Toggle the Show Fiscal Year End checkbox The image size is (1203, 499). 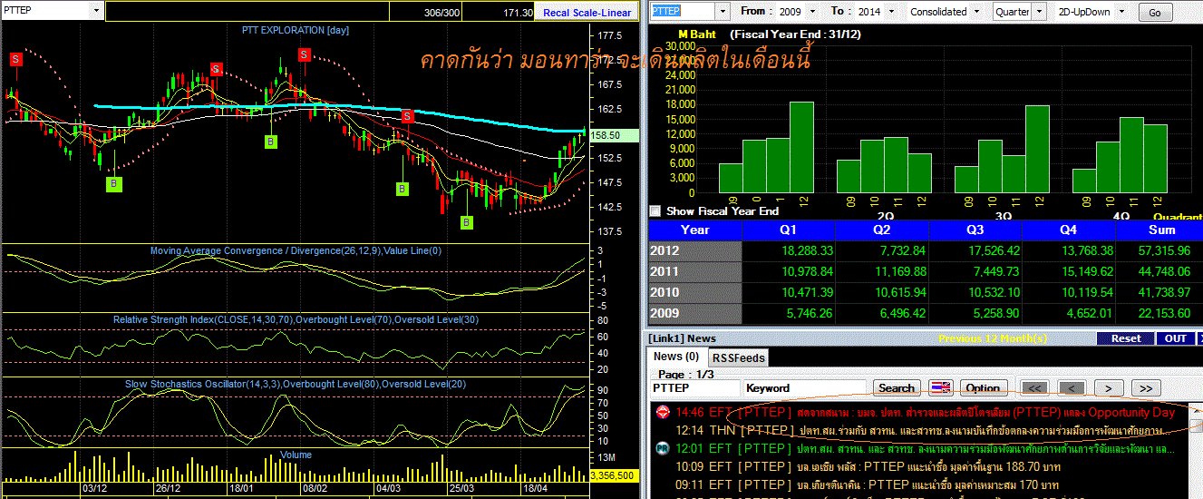[x=655, y=210]
